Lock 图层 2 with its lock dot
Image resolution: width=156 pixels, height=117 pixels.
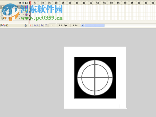pos(23,15)
